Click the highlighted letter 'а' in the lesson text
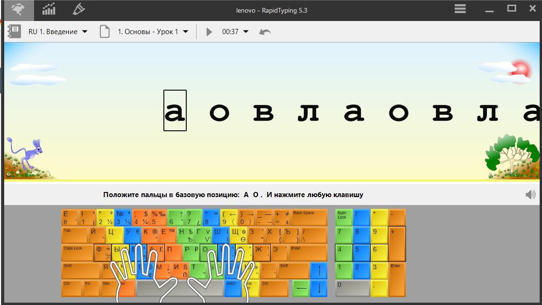 coord(175,111)
